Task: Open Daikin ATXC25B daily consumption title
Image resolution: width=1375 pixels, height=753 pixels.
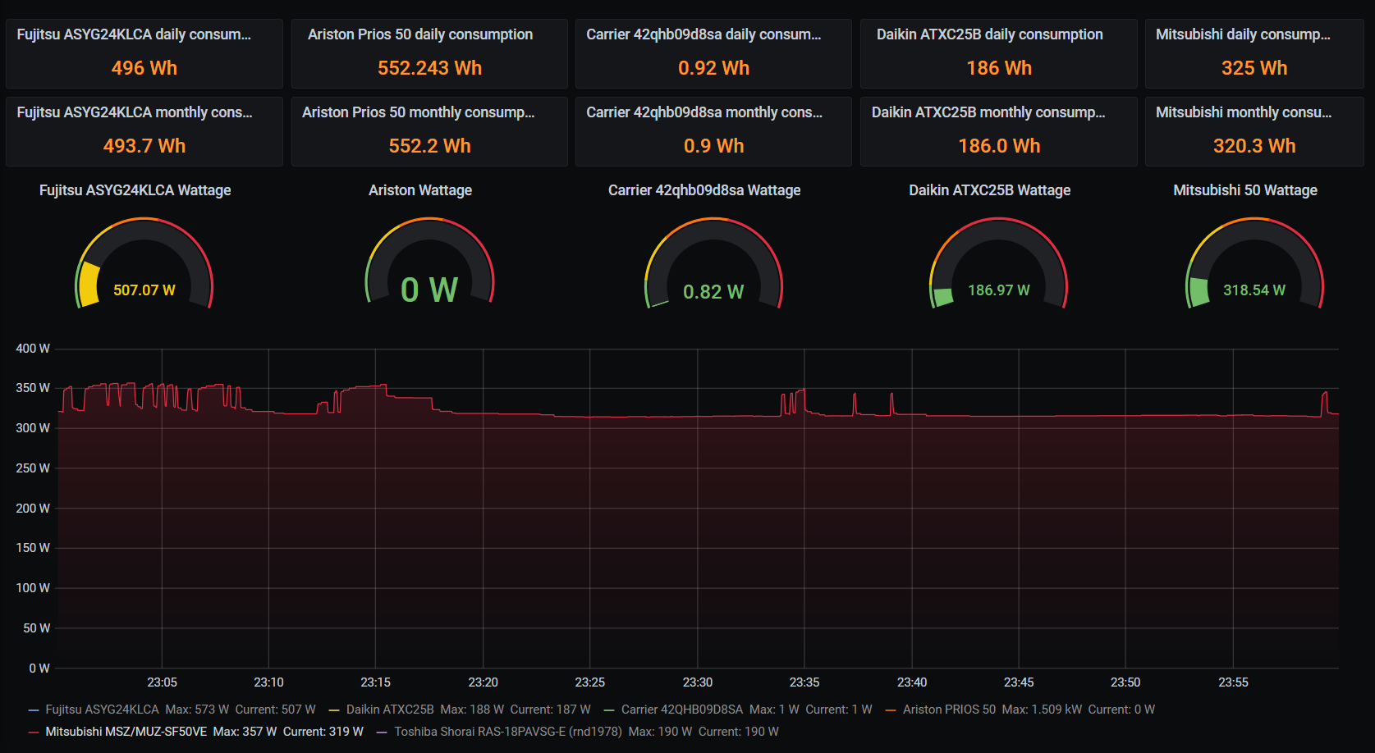Action: pyautogui.click(x=990, y=34)
